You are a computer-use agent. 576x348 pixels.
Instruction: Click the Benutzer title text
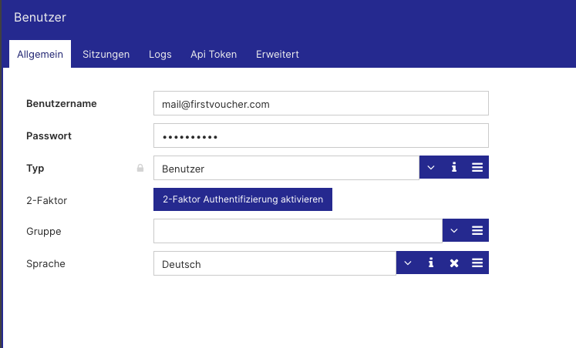[40, 17]
